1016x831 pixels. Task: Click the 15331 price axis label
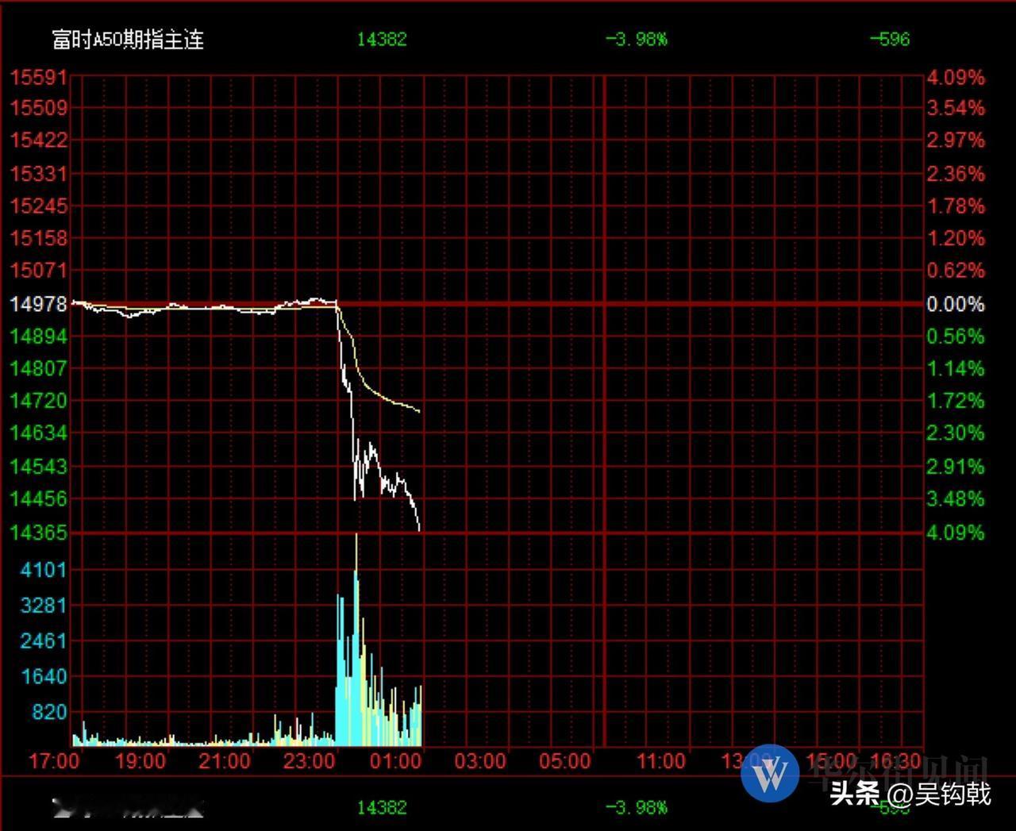pyautogui.click(x=39, y=173)
